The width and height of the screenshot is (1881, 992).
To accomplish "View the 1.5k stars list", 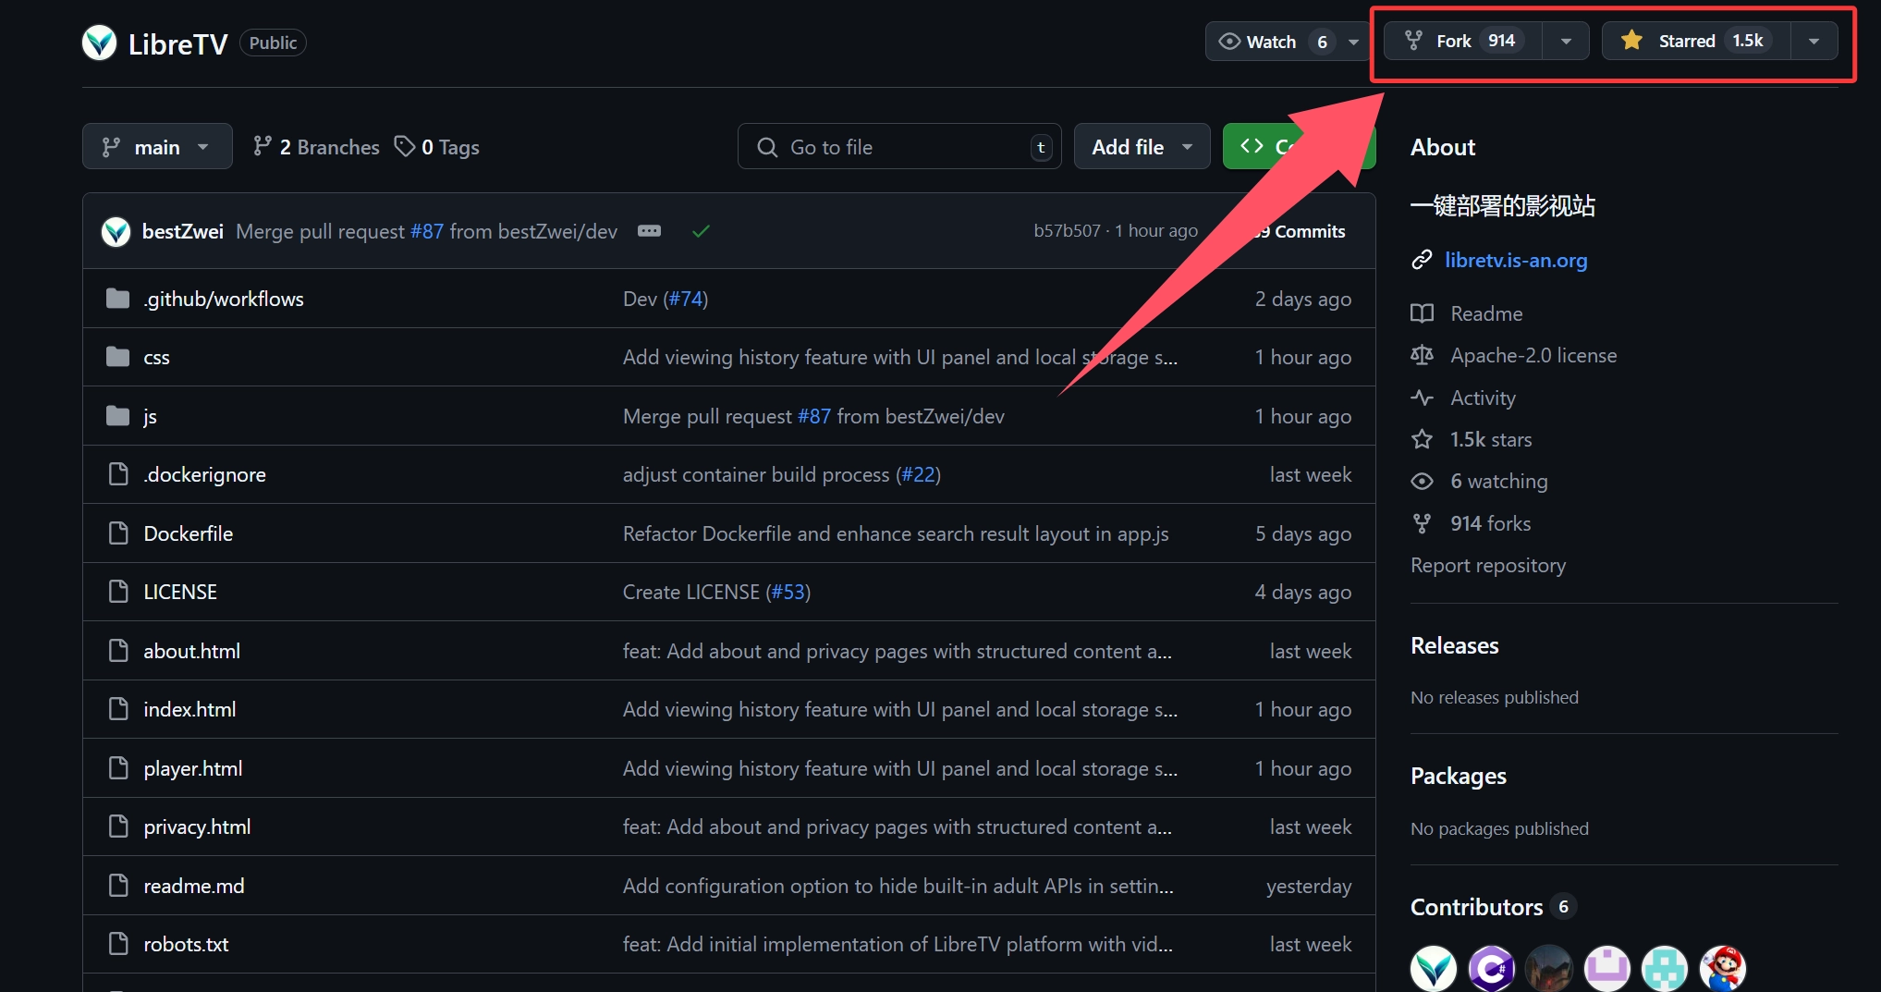I will [x=1491, y=439].
